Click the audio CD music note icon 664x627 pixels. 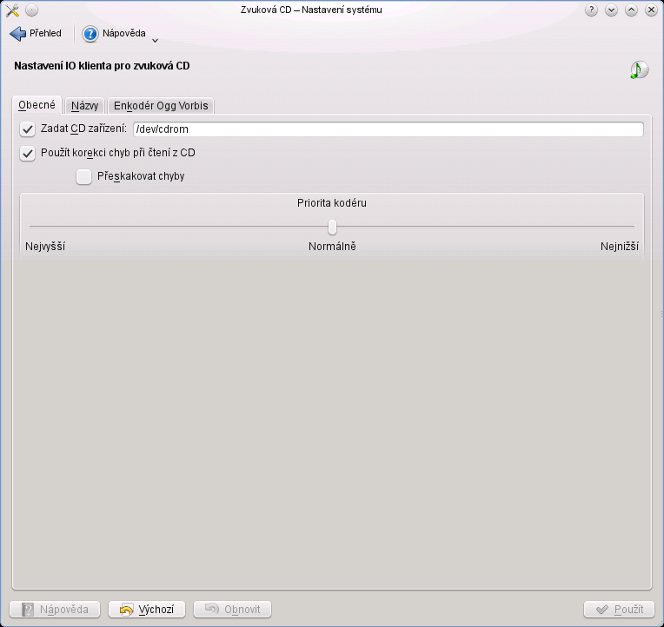[639, 69]
